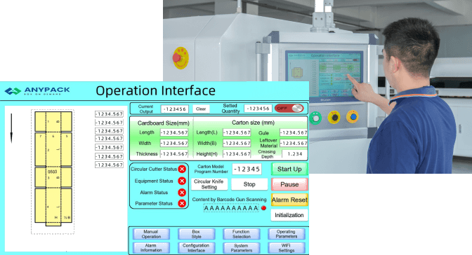Click the first dimension value beside the diagram

[x=109, y=113]
